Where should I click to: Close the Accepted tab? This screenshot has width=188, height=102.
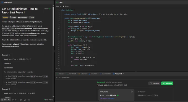[123, 74]
